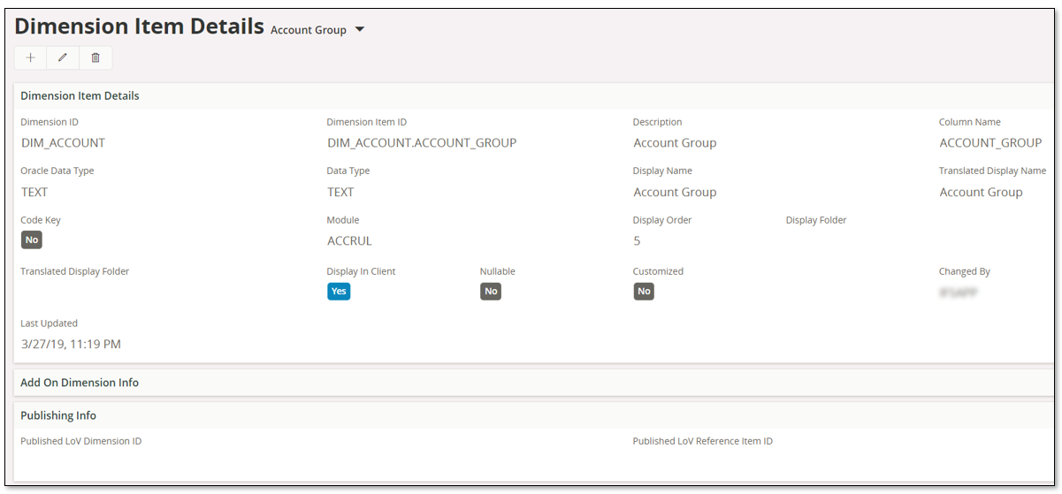Click the blurred Changed By value
This screenshot has height=494, width=1062.
[x=959, y=292]
